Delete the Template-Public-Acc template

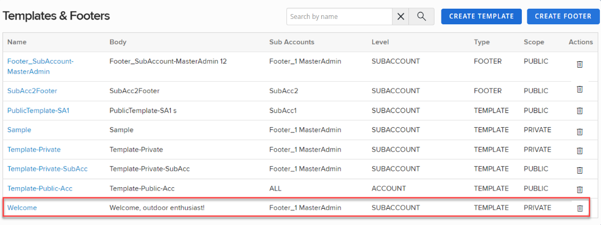[579, 189]
